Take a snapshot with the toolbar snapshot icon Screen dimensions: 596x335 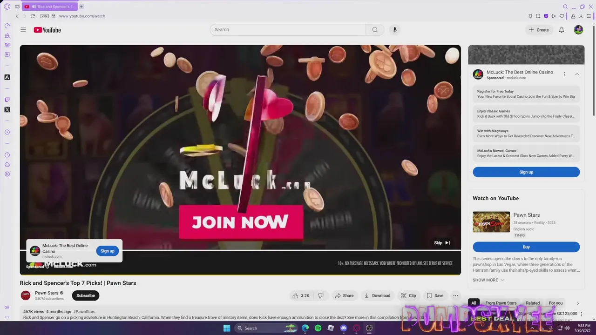538,16
